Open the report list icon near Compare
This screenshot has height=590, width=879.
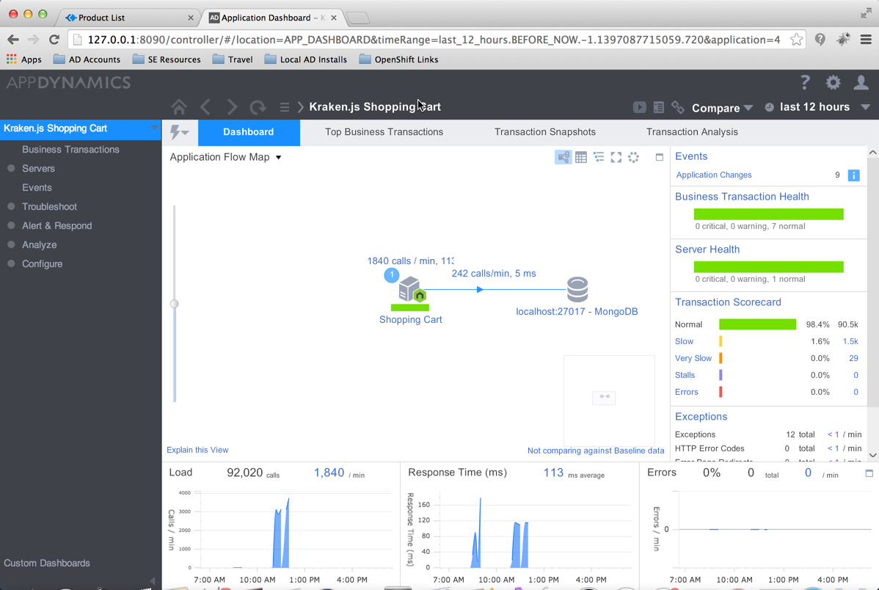(659, 107)
